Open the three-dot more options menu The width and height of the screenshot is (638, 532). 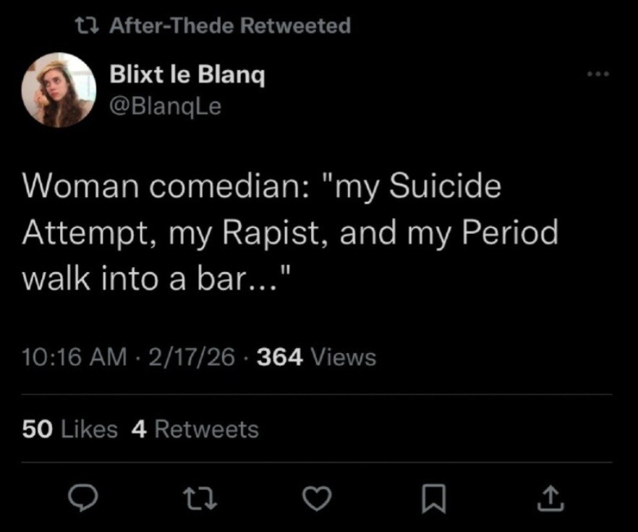click(x=598, y=74)
